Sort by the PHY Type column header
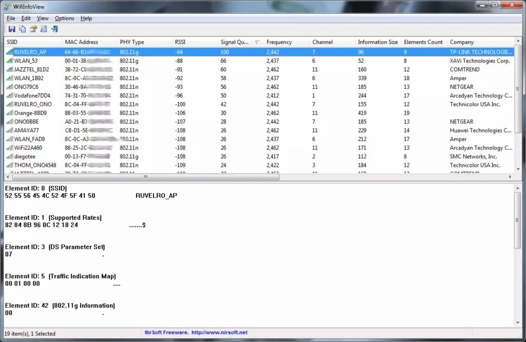Screen dimensions: 526x342 [145, 42]
